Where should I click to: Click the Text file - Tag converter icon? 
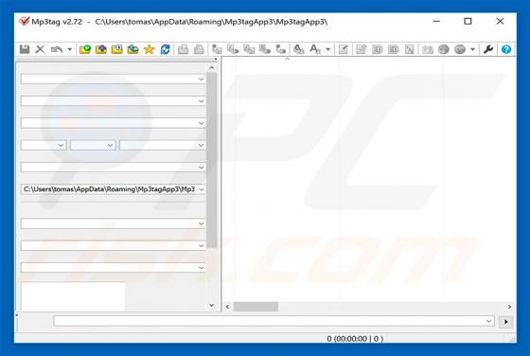(265, 49)
